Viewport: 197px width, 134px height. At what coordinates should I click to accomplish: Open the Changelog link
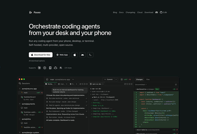pos(130,13)
